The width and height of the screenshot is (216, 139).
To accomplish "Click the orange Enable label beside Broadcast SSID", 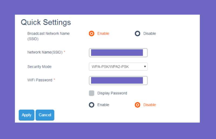I will [x=103, y=33].
